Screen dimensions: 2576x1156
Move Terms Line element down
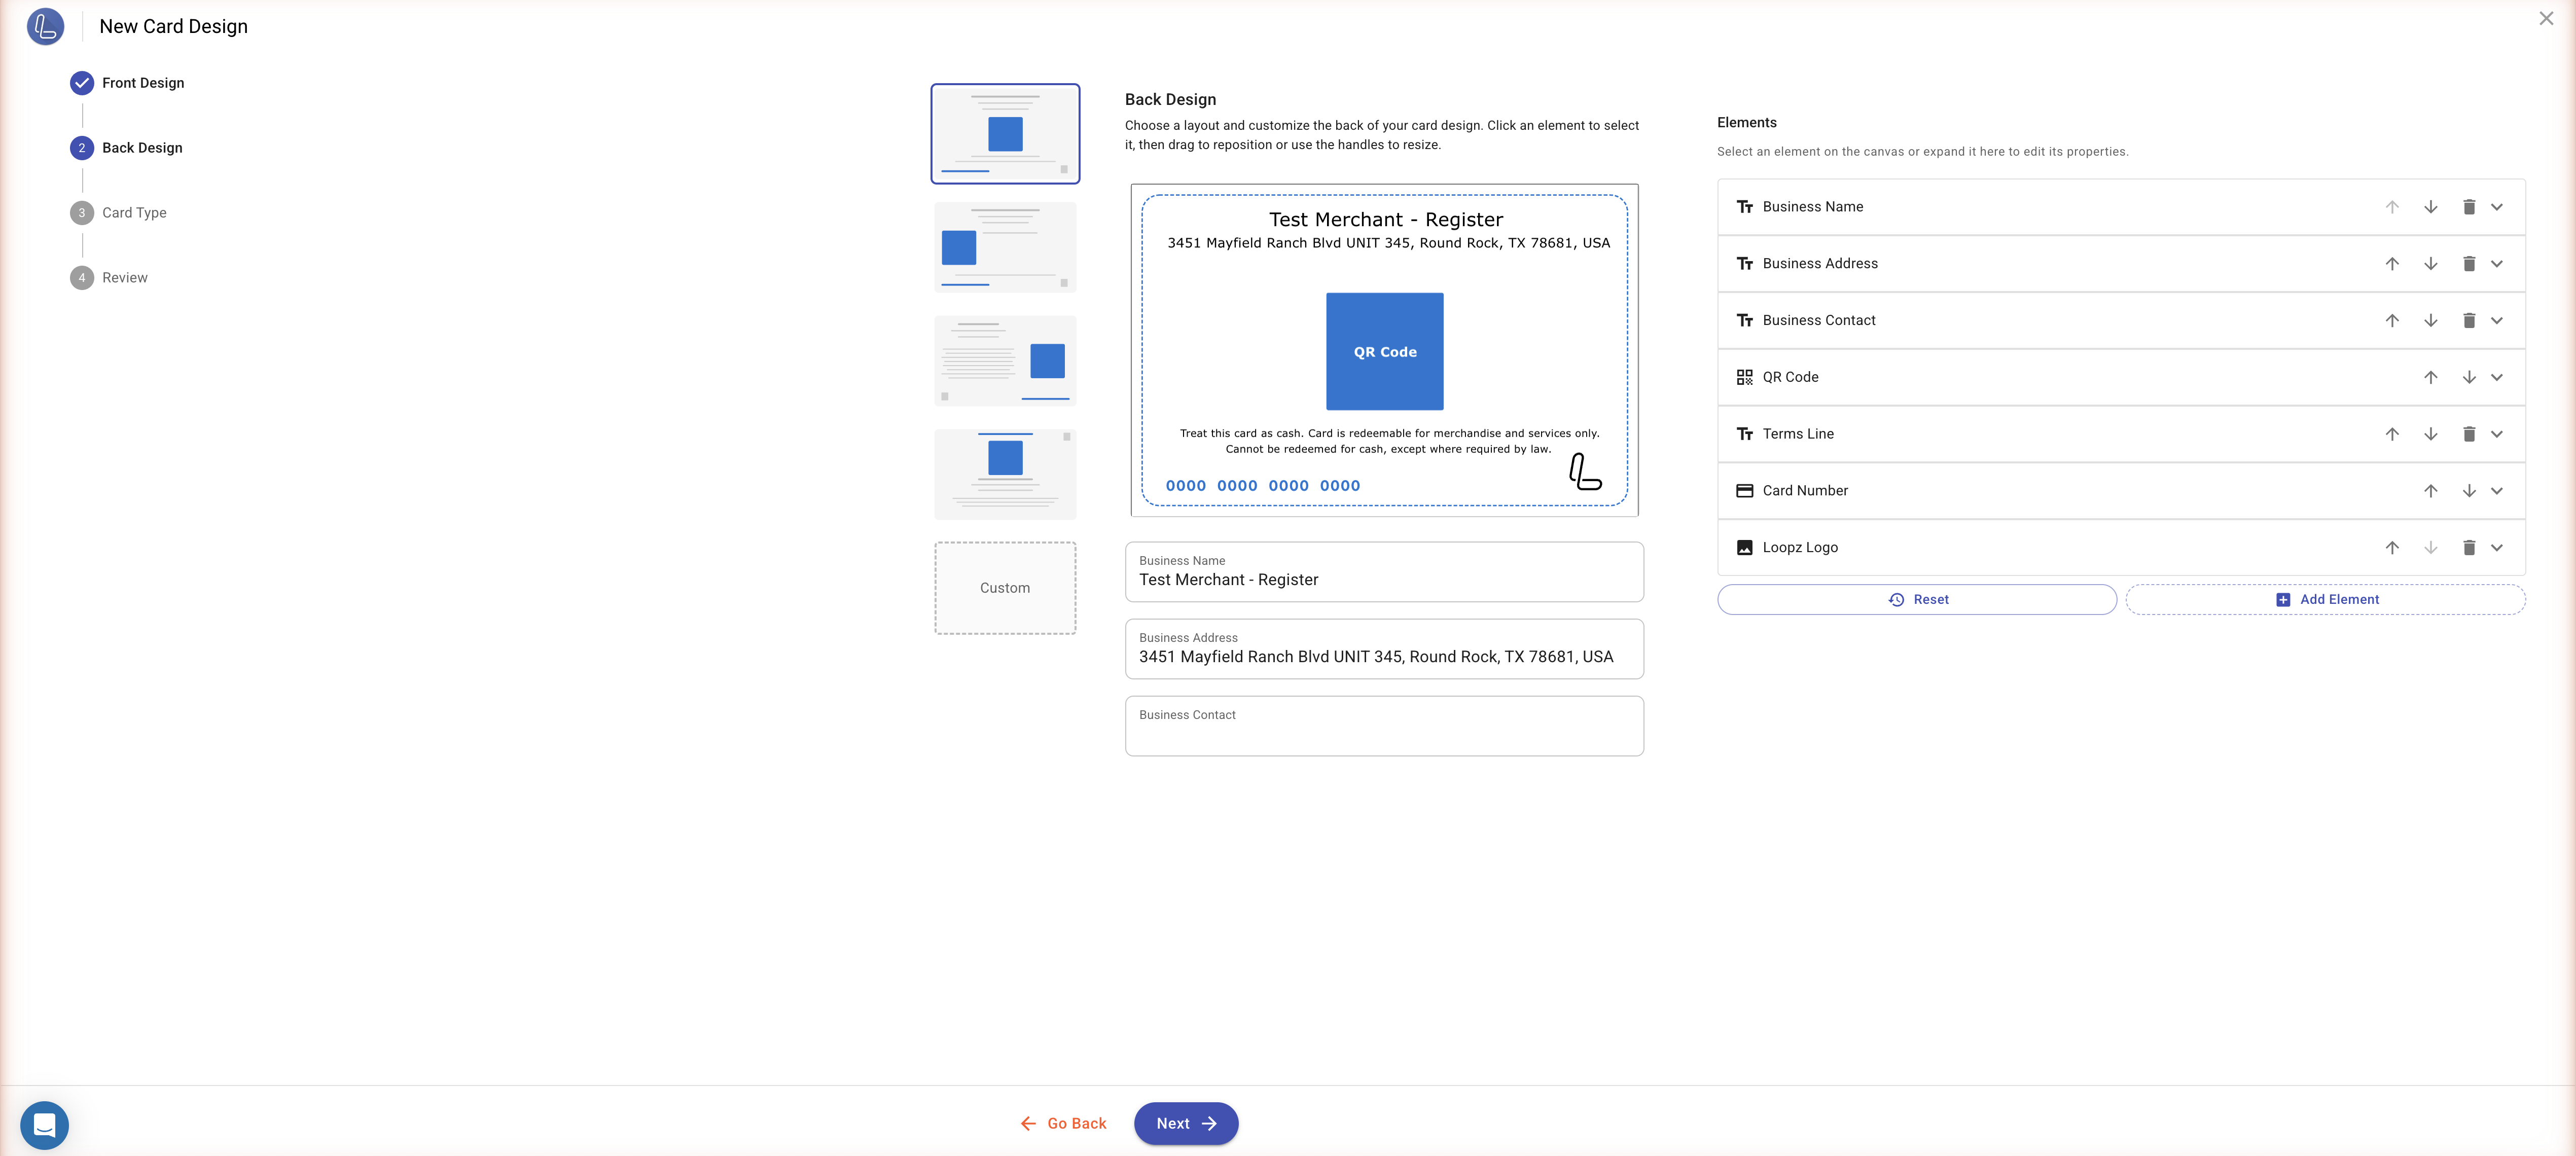click(x=2430, y=434)
